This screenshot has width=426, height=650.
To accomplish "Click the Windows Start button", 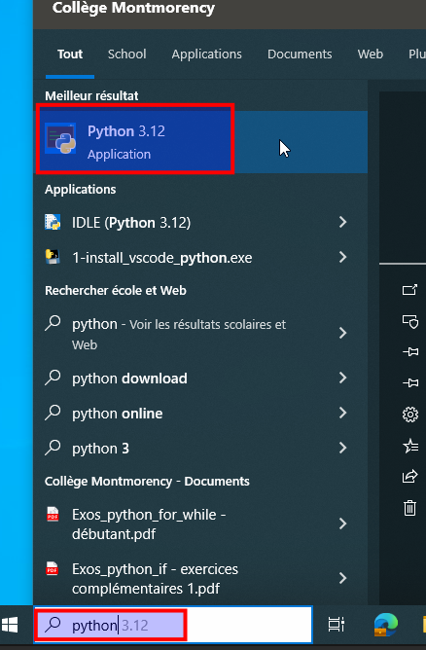I will pos(10,625).
